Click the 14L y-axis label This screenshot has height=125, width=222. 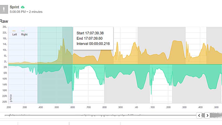tap(5, 44)
